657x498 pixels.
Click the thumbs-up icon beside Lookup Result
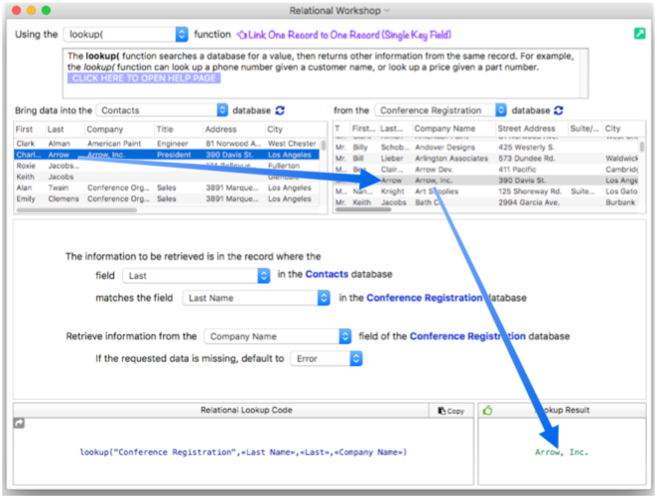click(x=487, y=410)
